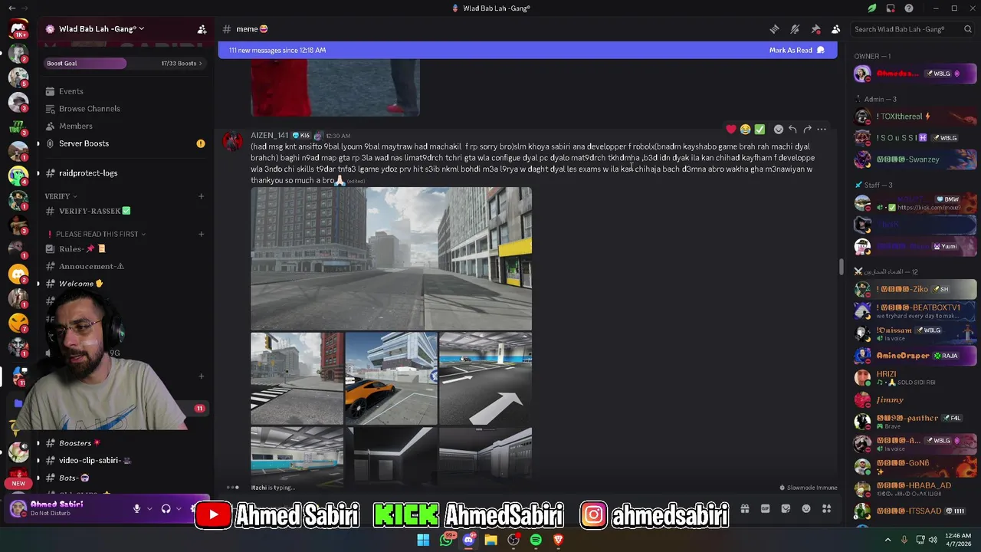
Task: Expand threads arrow beside Welcome channel
Action: pyautogui.click(x=38, y=284)
